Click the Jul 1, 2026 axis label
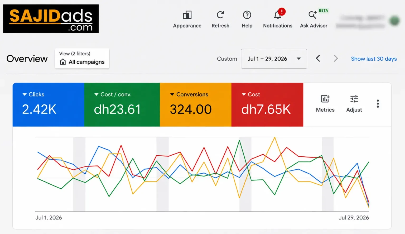405x234 pixels. point(49,218)
